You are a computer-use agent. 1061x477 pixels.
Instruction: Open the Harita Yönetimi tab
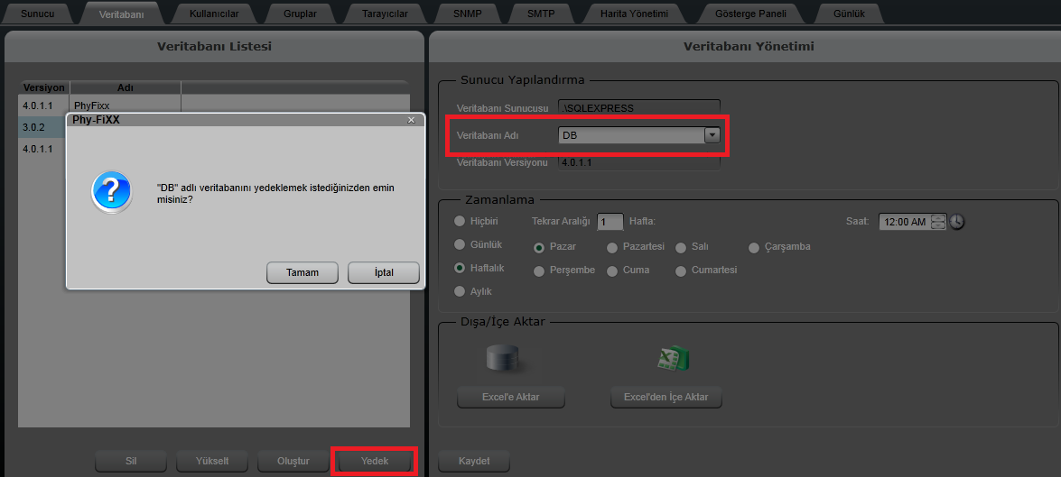(633, 14)
